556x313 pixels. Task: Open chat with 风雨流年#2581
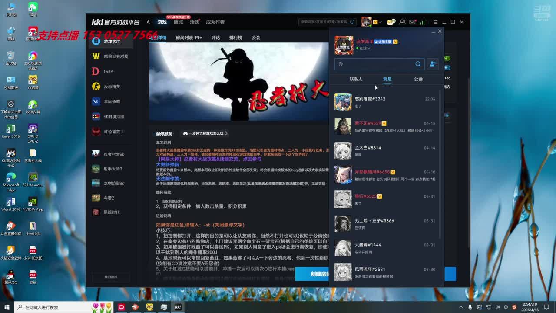(x=385, y=273)
